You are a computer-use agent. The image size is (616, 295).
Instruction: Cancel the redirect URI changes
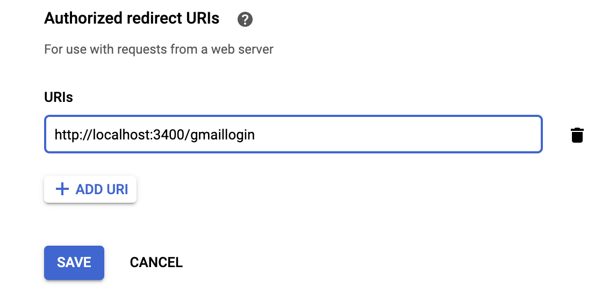(156, 262)
